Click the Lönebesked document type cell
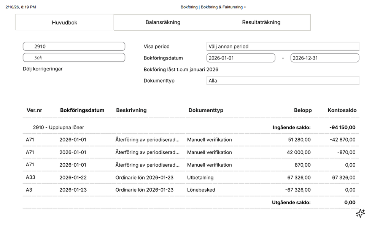This screenshot has width=380, height=233. (x=201, y=190)
